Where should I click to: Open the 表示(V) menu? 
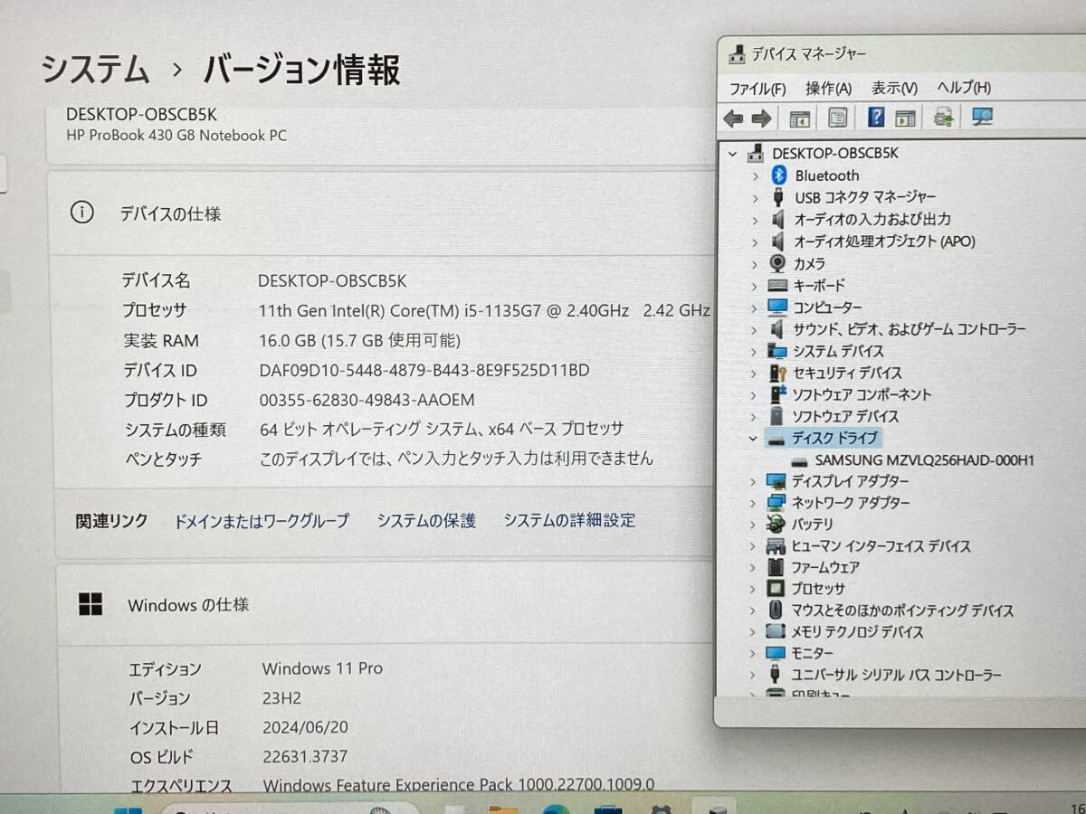(894, 88)
